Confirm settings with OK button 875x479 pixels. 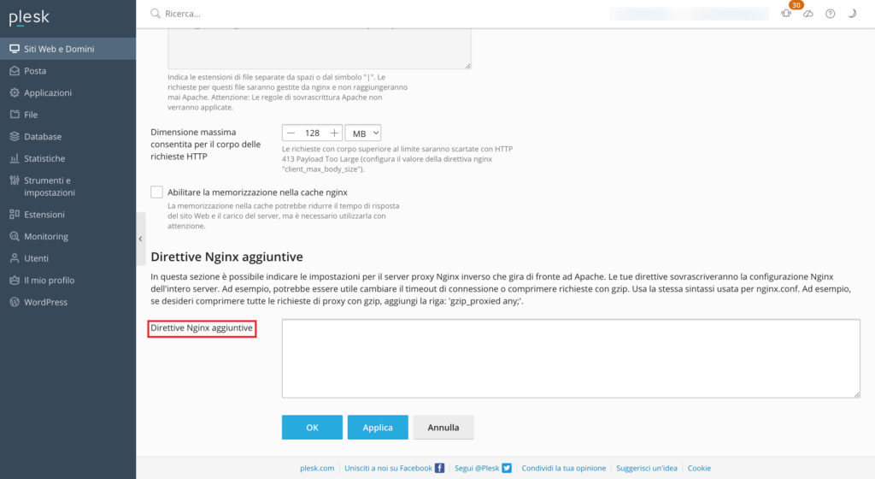(312, 427)
